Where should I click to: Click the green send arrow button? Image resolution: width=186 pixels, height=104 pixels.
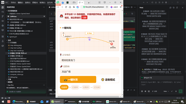pyautogui.click(x=181, y=91)
